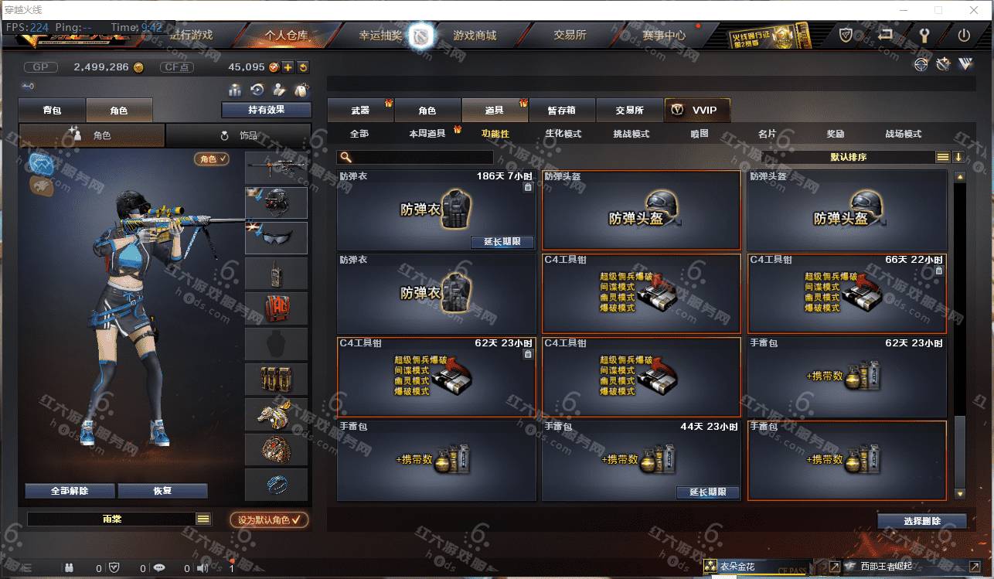Click the 选择删除 button
This screenshot has width=994, height=579.
point(922,521)
